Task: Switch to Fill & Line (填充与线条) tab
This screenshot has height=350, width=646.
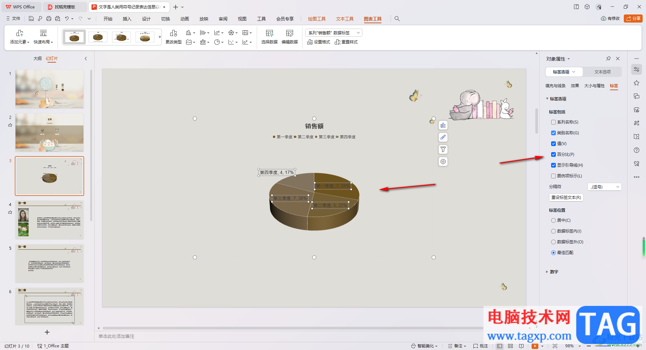Action: coord(555,86)
